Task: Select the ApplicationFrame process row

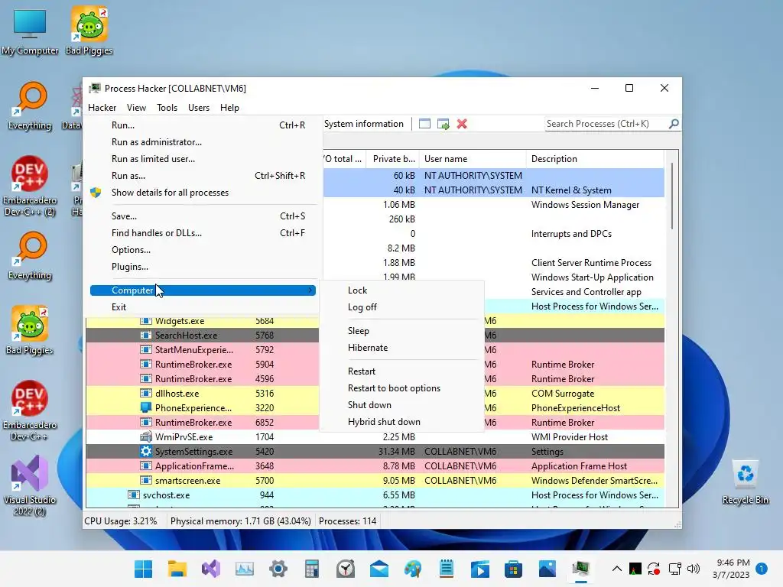Action: click(x=375, y=465)
